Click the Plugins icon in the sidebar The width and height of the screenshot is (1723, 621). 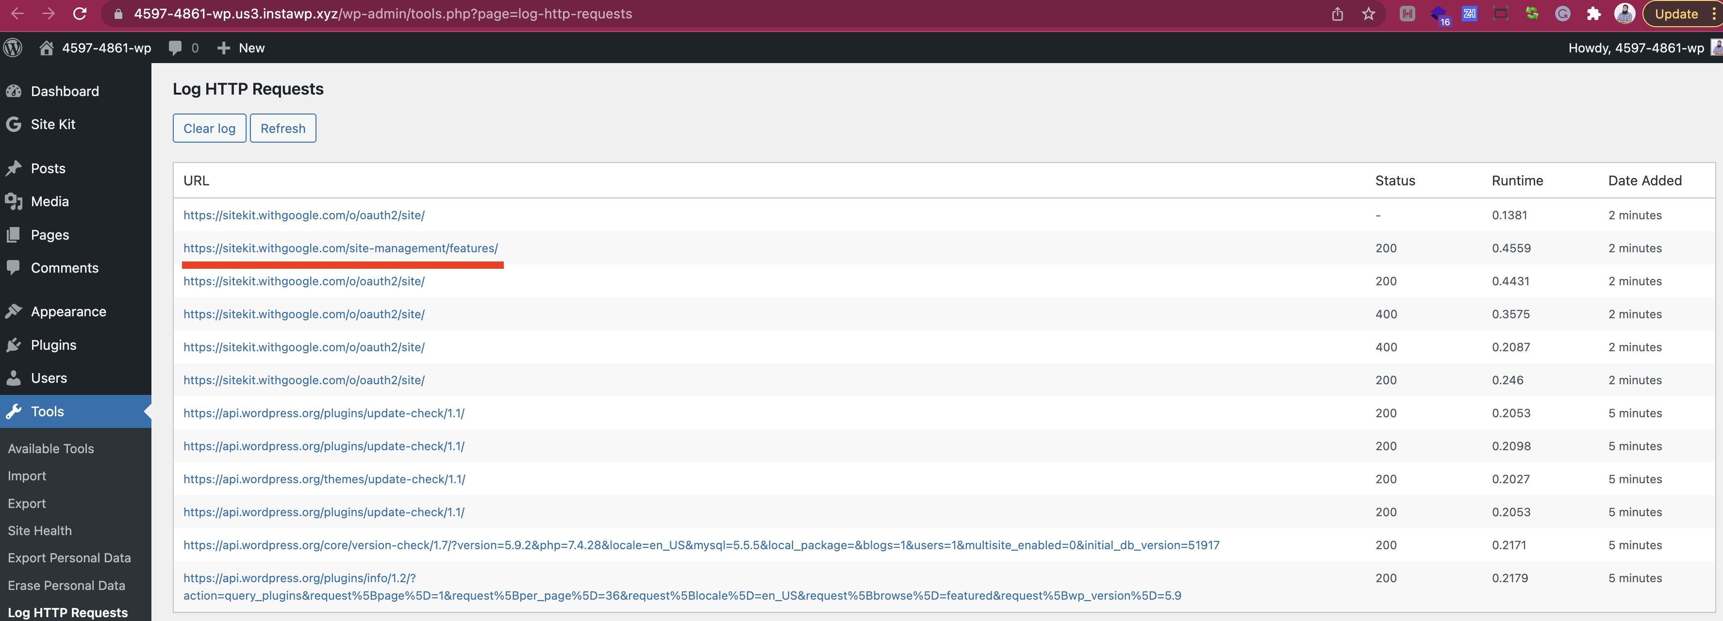click(14, 344)
